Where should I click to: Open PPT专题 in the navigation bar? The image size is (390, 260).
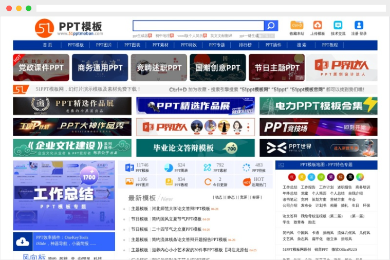(x=217, y=45)
